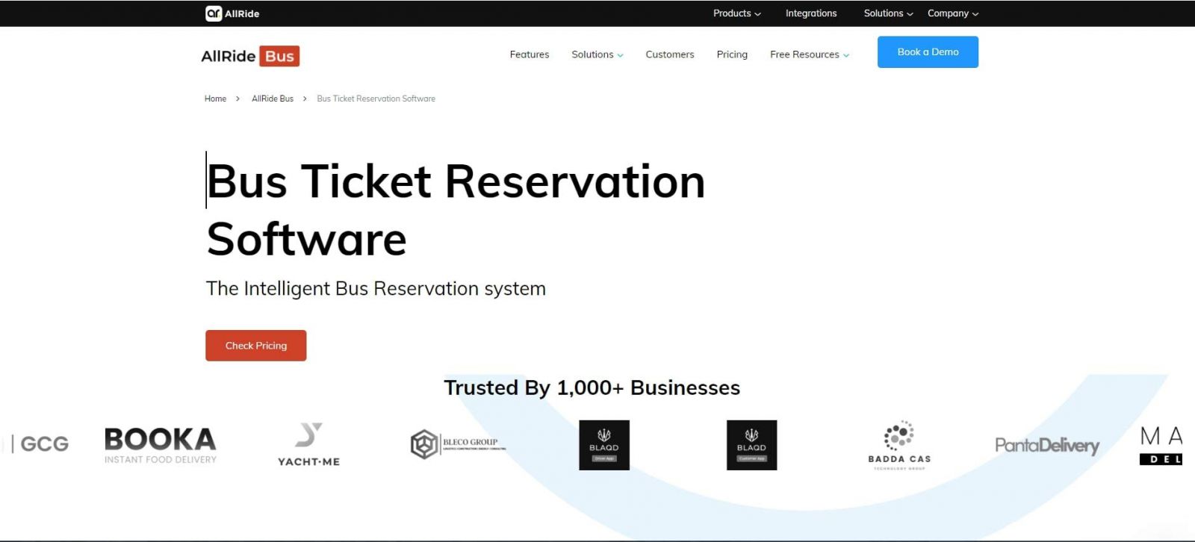Image resolution: width=1195 pixels, height=542 pixels.
Task: Open the Features menu item
Action: pos(529,54)
